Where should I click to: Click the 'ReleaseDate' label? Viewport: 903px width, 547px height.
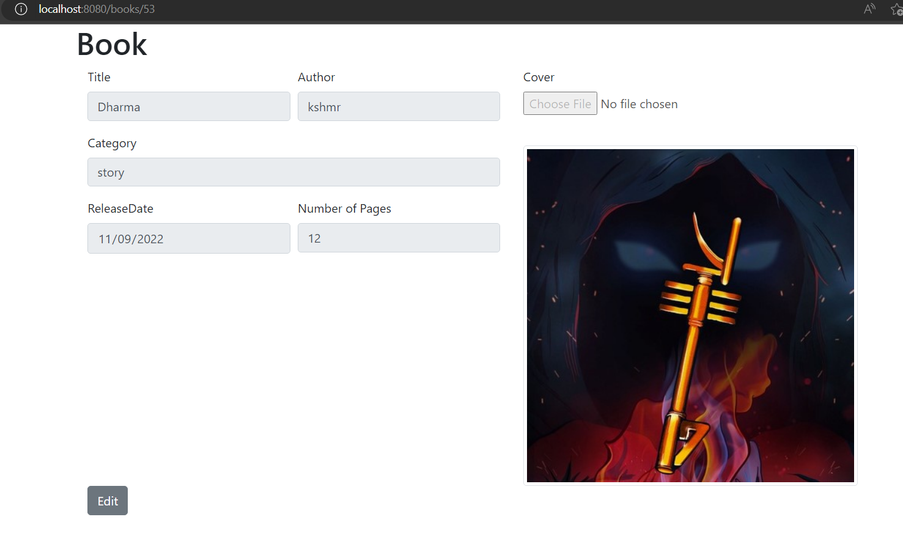[120, 208]
